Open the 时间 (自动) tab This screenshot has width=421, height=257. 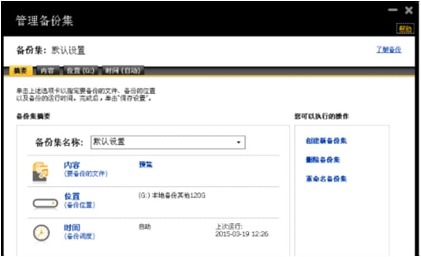click(x=123, y=71)
